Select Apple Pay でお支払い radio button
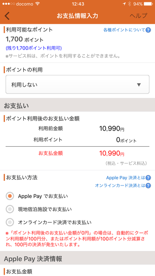The image size is (155, 276). pos(10,196)
